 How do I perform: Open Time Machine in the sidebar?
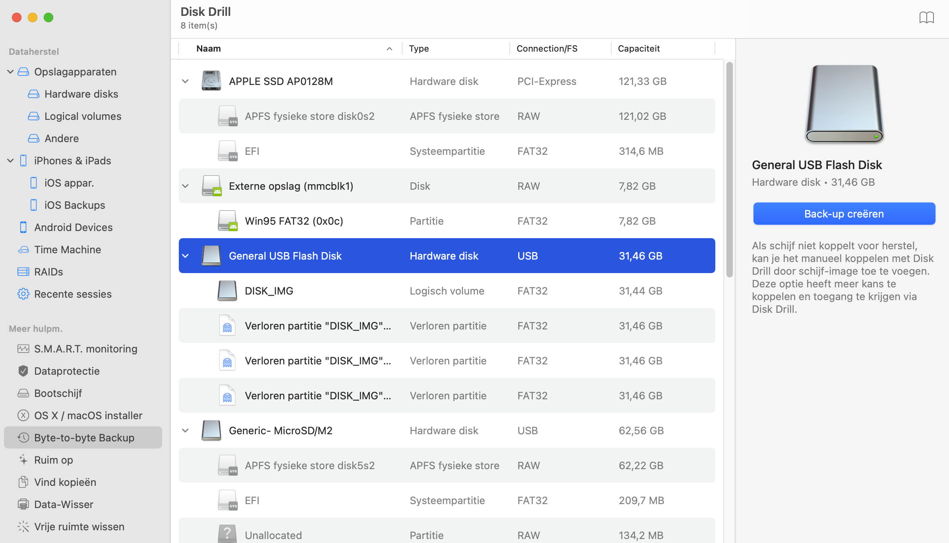(x=68, y=250)
